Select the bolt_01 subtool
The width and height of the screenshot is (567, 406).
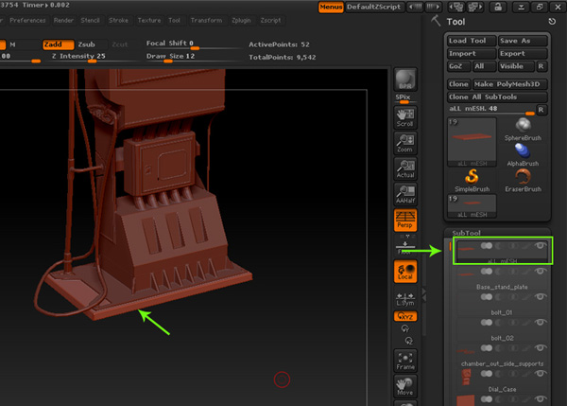pyautogui.click(x=502, y=304)
